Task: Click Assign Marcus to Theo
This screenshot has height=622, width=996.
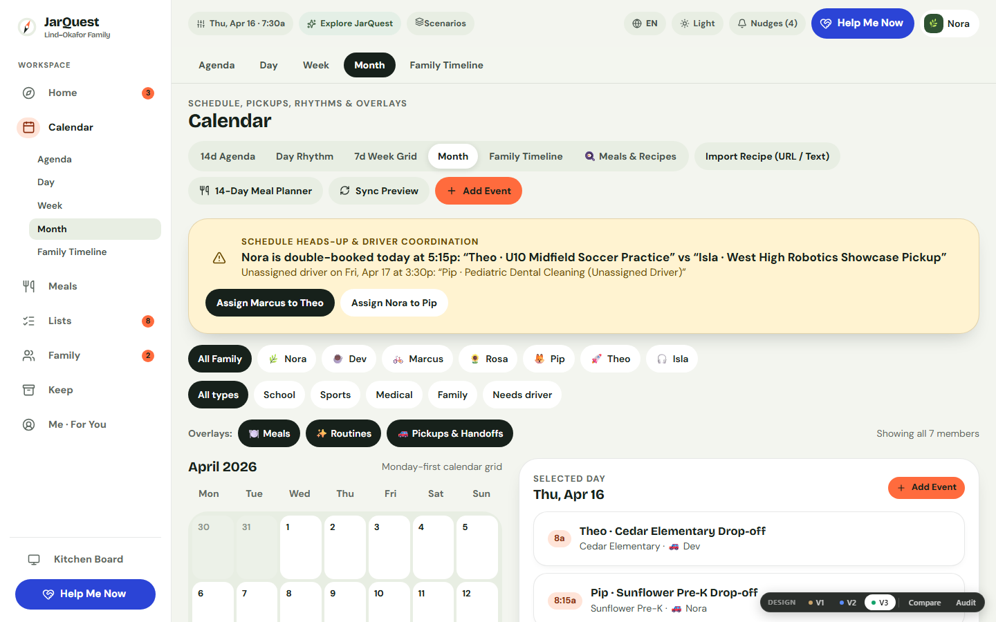Action: tap(270, 303)
